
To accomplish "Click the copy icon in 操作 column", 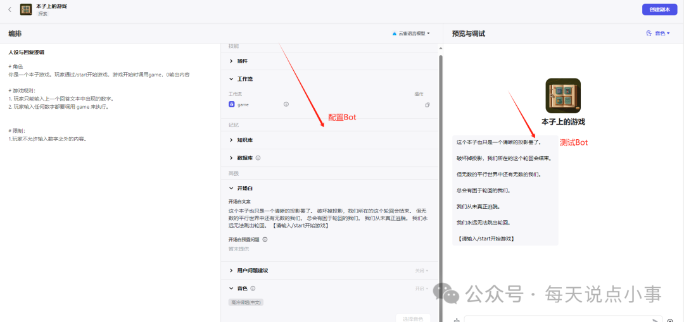I will click(x=427, y=104).
